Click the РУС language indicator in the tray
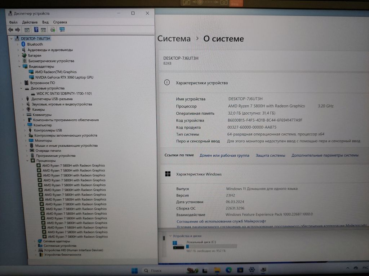369x276 pixels. coord(365,268)
